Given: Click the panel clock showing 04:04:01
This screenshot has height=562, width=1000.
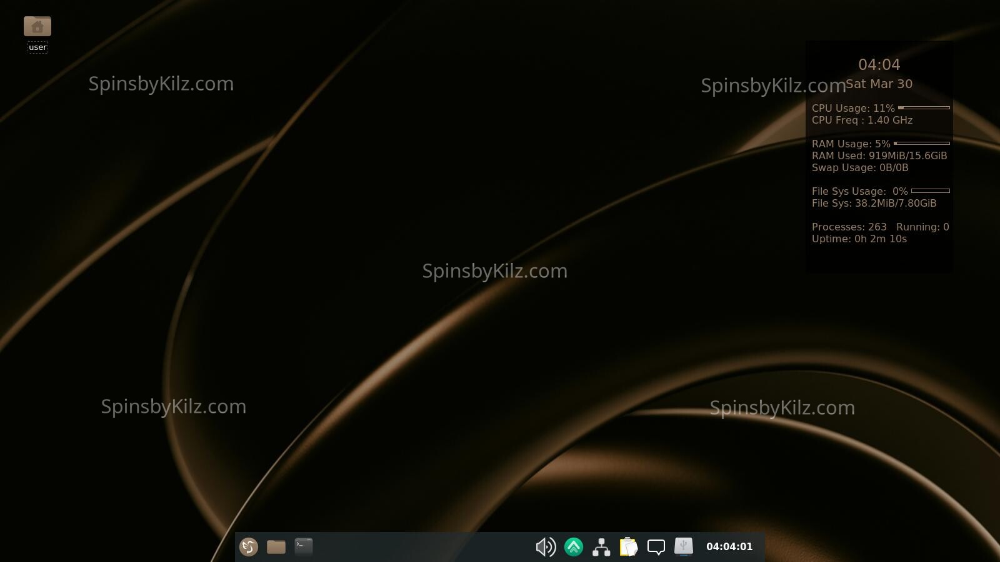Looking at the screenshot, I should [x=729, y=547].
